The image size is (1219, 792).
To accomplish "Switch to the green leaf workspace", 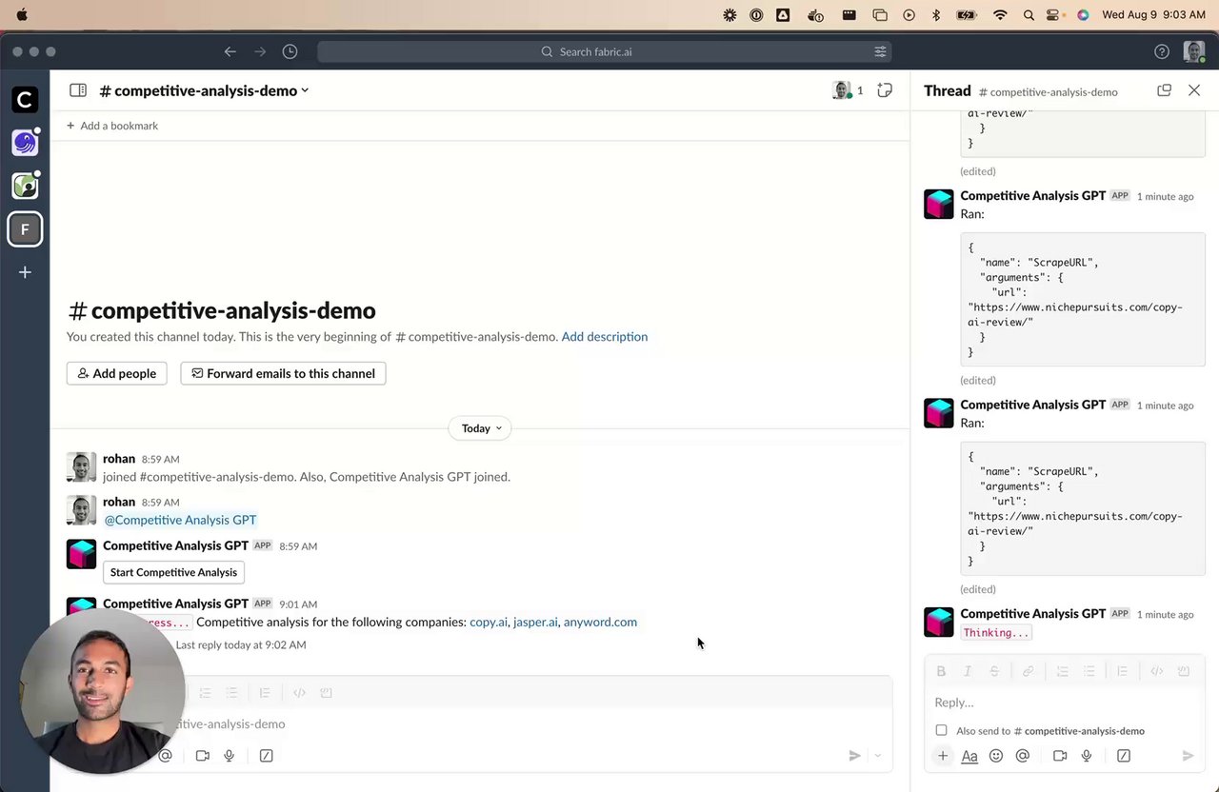I will click(25, 186).
